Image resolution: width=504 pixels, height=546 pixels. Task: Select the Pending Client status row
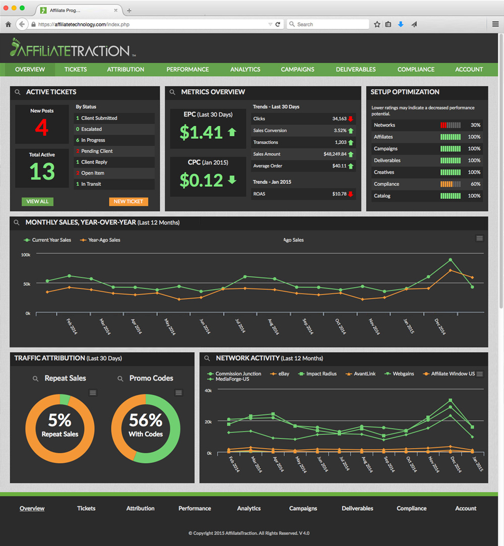[114, 151]
